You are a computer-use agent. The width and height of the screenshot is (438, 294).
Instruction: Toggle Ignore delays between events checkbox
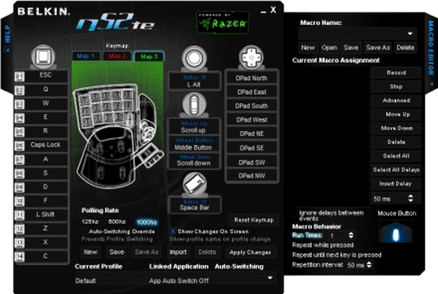coord(295,213)
